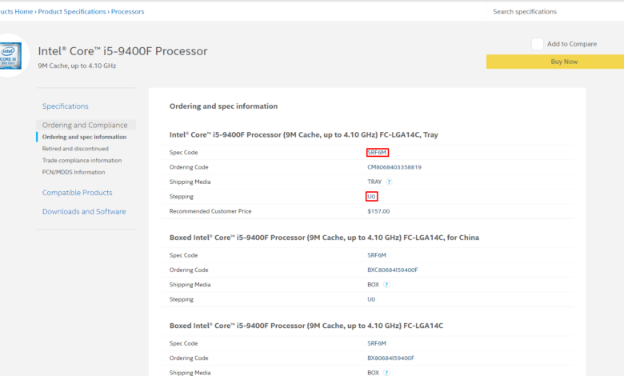Screen dimensions: 624x376
Task: Click the 9M Cache, up to 4.10 GHz subtitle
Action: (x=78, y=66)
